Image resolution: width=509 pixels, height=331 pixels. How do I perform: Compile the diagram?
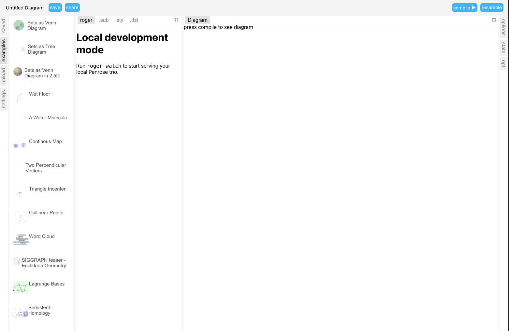464,7
